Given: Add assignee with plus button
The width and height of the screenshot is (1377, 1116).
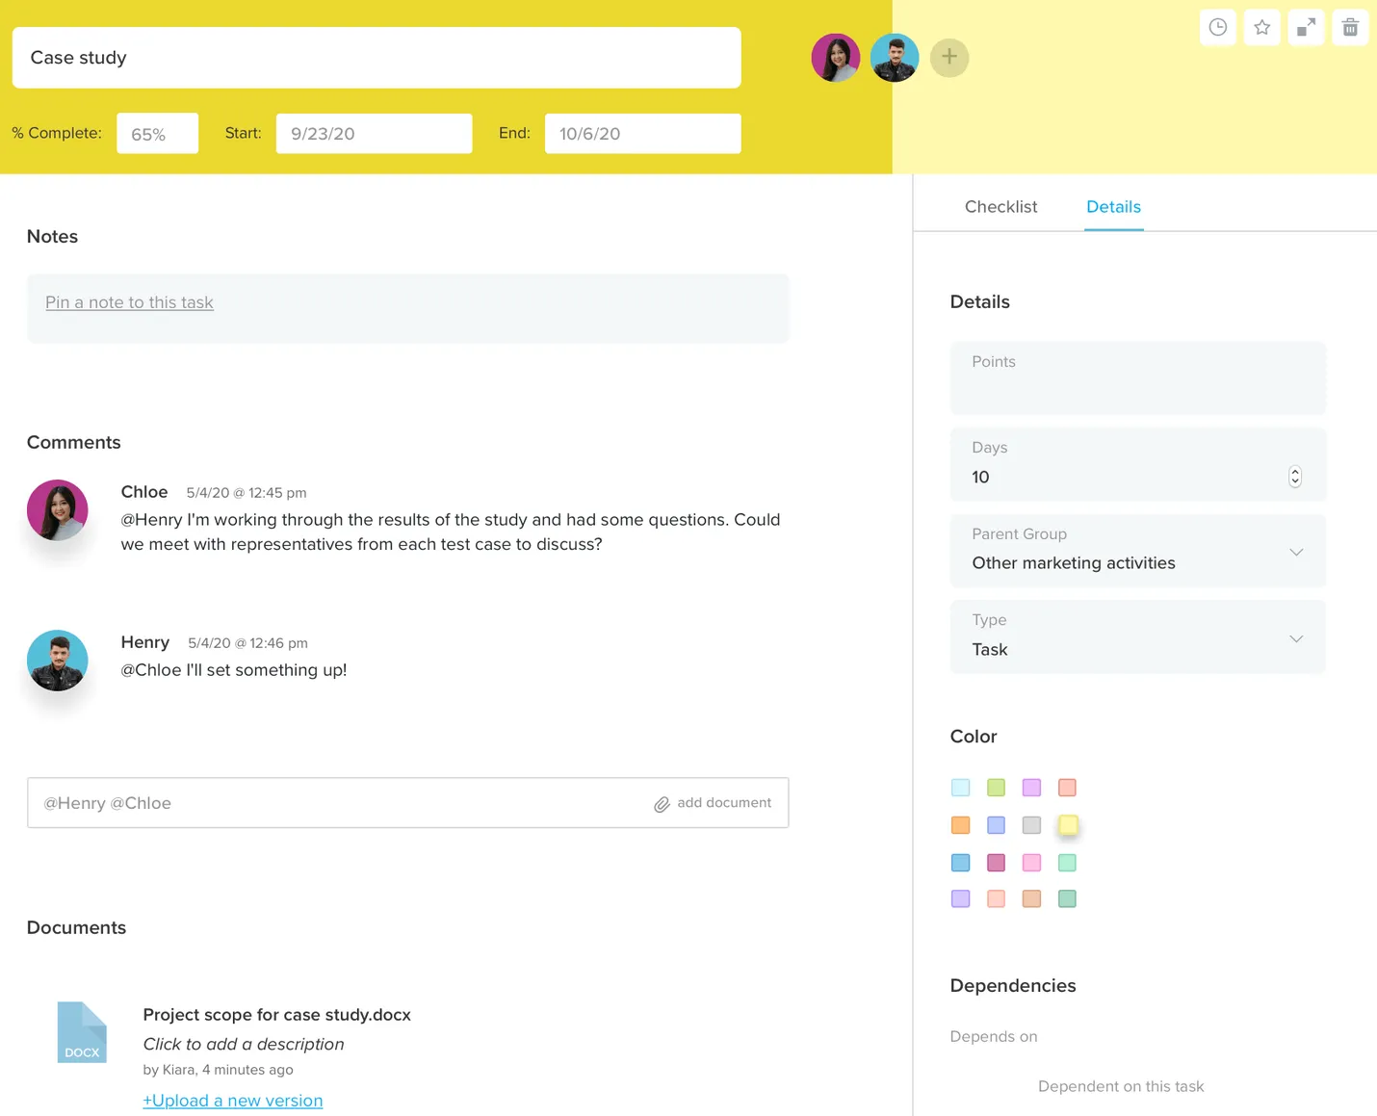Looking at the screenshot, I should (x=949, y=57).
